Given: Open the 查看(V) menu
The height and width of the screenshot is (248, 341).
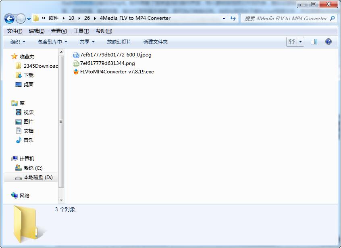Looking at the screenshot, I should 59,31.
